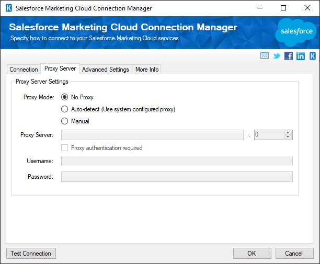
Task: Maximize the Connection Manager window
Action: click(x=283, y=8)
